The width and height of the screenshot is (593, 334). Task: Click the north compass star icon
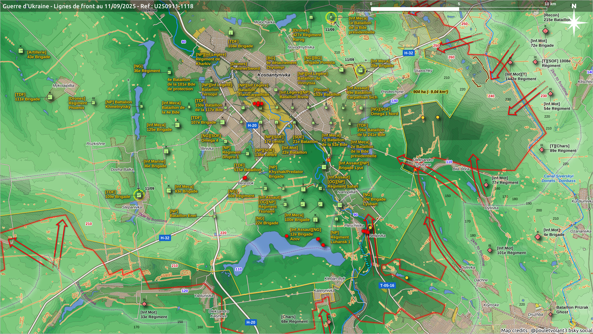click(574, 22)
